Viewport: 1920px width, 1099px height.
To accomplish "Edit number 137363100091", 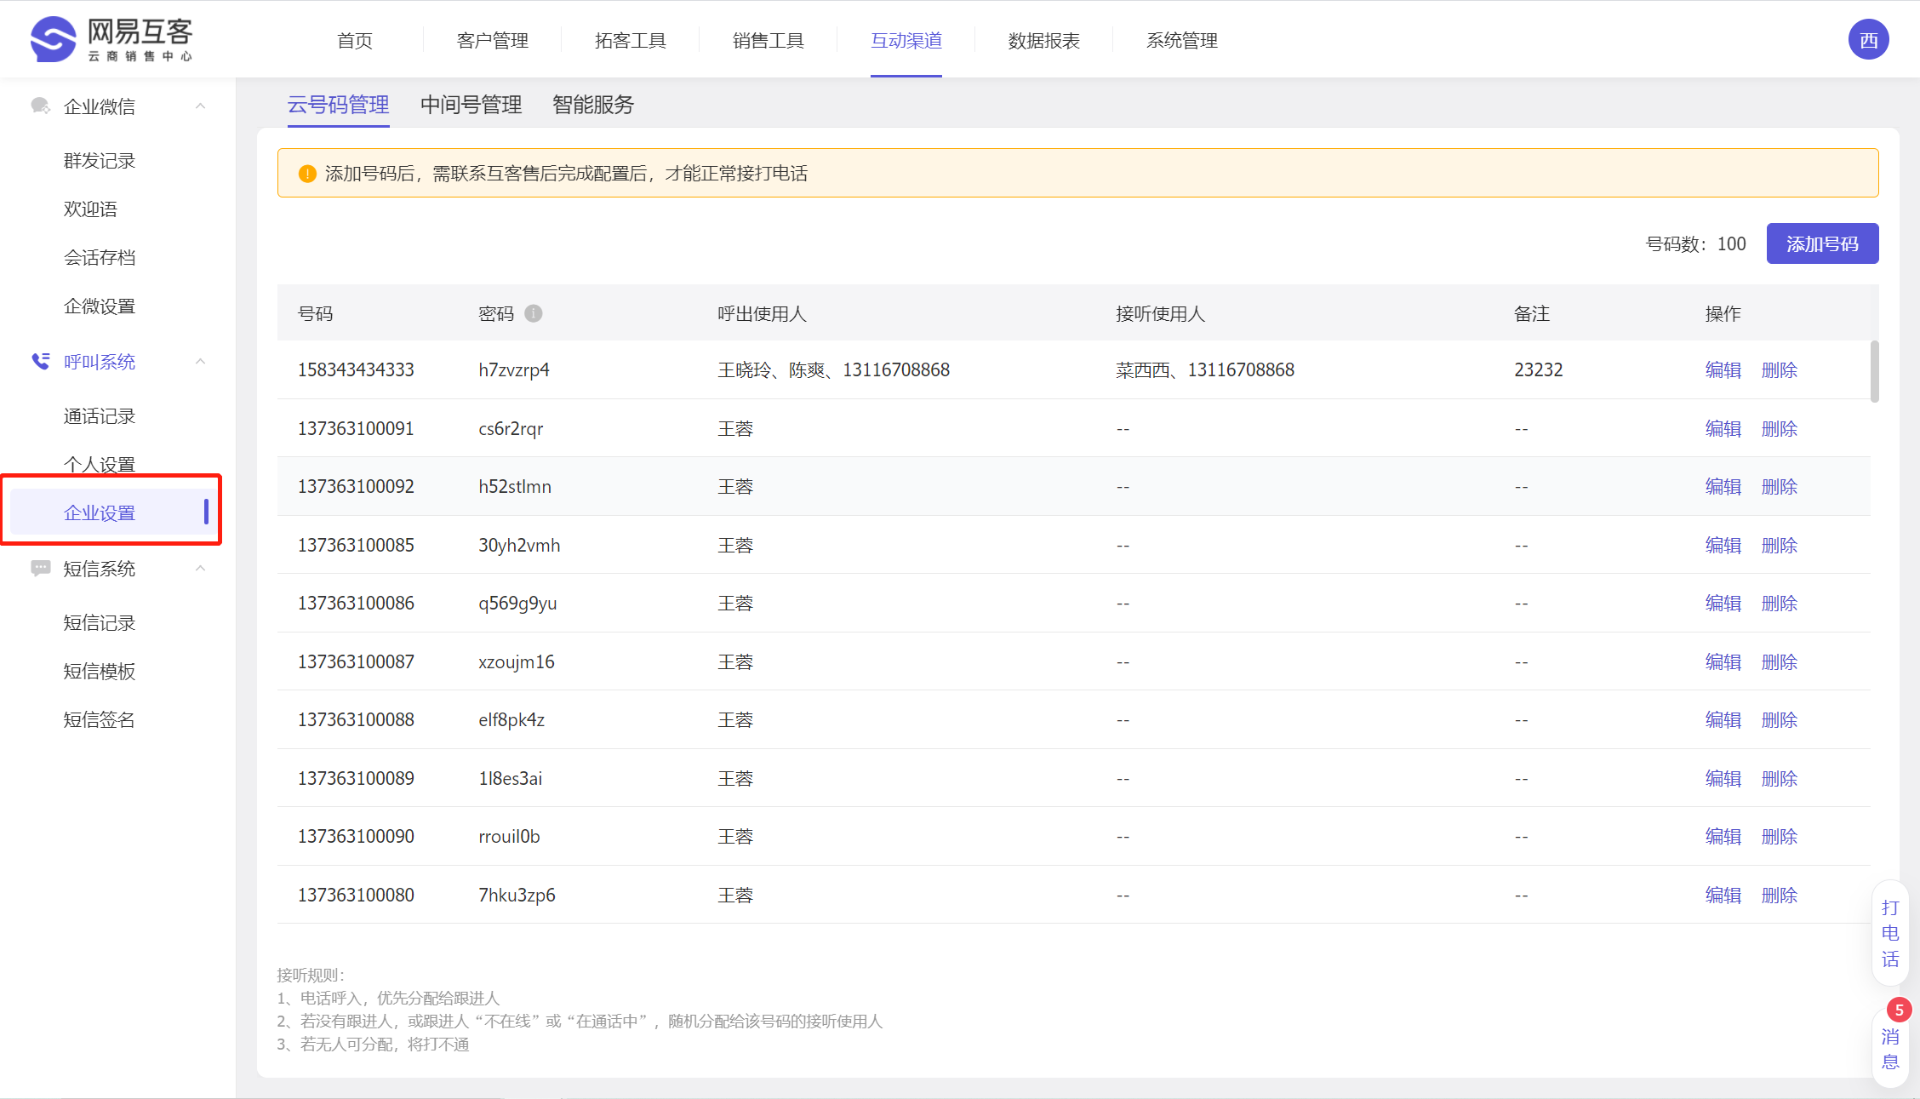I will [x=1723, y=428].
